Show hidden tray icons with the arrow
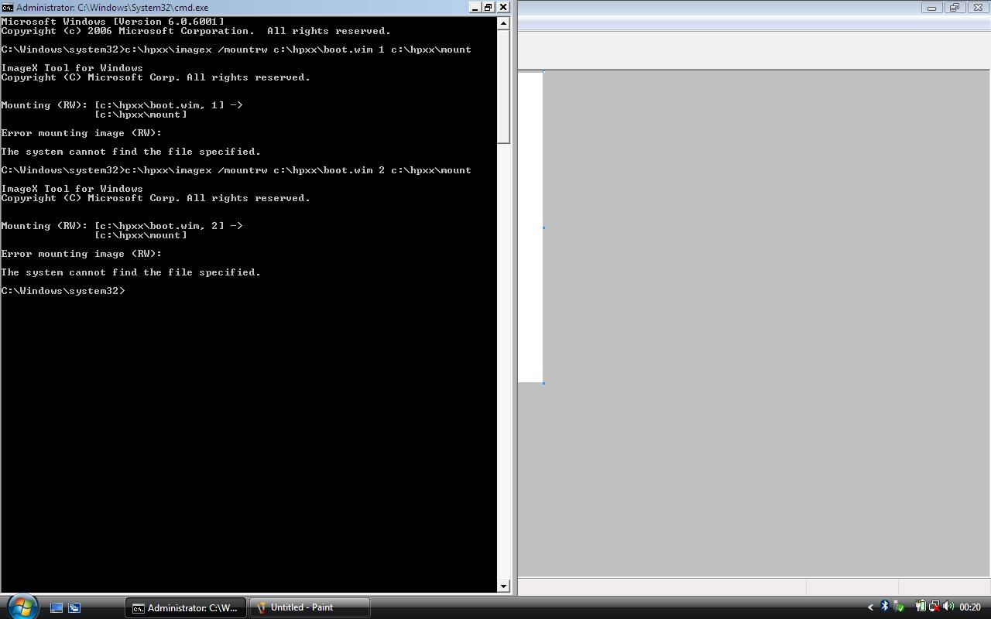991x619 pixels. coord(870,607)
